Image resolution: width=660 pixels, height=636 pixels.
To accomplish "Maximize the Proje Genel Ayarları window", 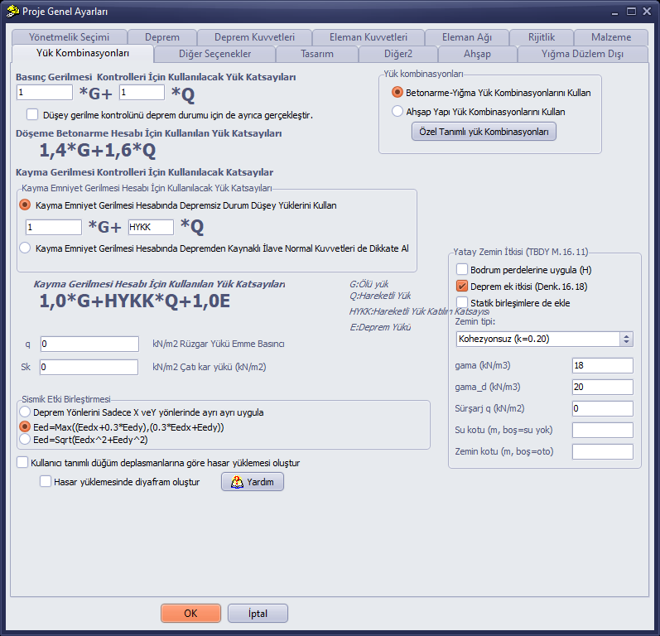I will (x=631, y=12).
